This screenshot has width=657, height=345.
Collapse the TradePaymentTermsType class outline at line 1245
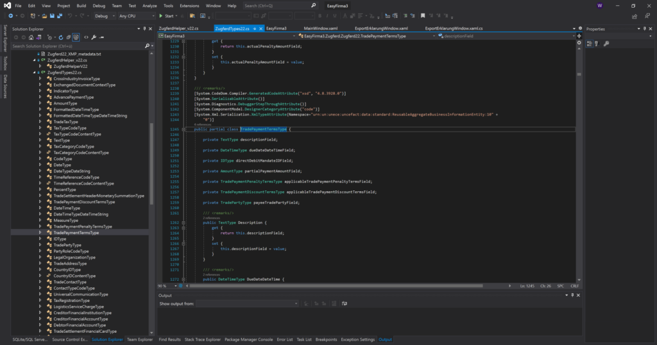click(x=183, y=130)
